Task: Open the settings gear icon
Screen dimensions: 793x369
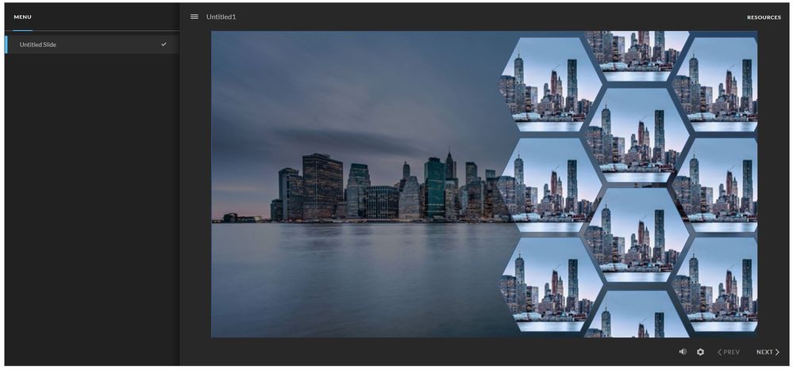Action: 700,352
